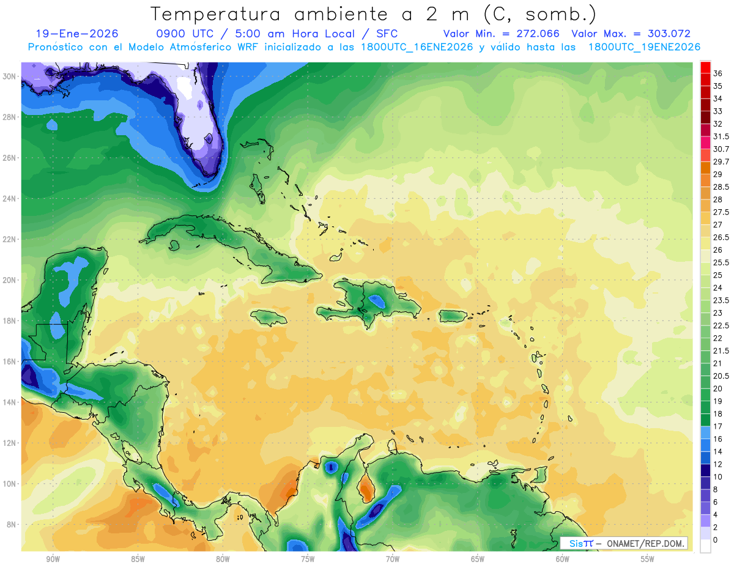Click legend value "21.5"

pos(721,350)
